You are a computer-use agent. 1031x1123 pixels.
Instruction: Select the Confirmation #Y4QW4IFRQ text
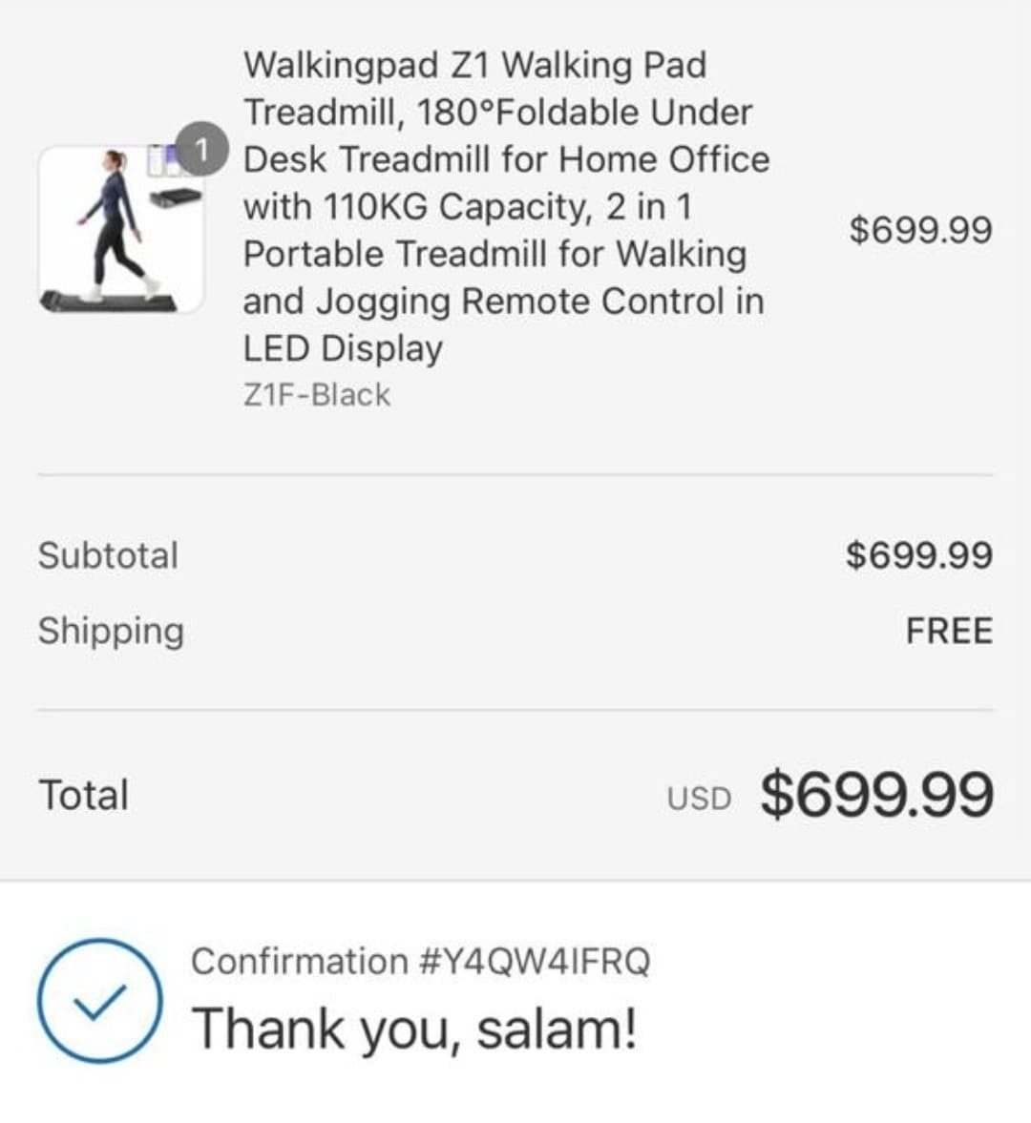click(x=420, y=961)
